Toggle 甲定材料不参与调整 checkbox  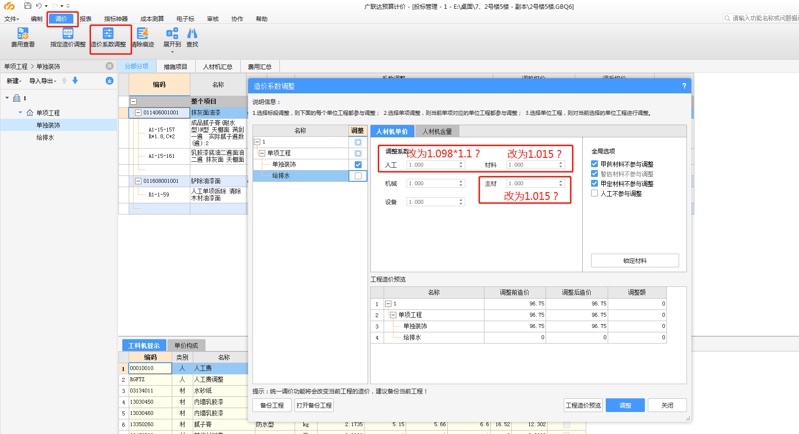pyautogui.click(x=594, y=184)
